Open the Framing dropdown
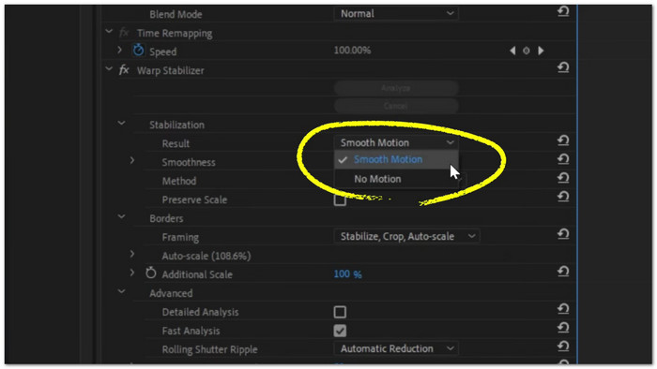Image resolution: width=657 pixels, height=369 pixels. (x=406, y=237)
